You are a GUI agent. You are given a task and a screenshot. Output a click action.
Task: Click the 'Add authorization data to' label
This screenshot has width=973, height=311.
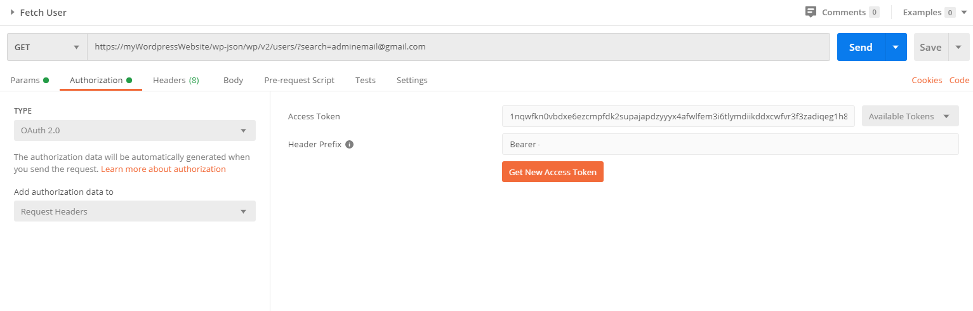(64, 192)
